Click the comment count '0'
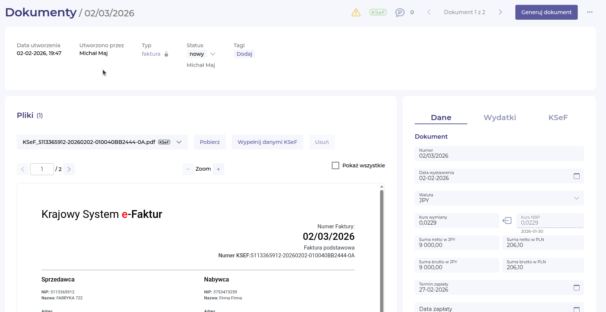 pyautogui.click(x=412, y=12)
